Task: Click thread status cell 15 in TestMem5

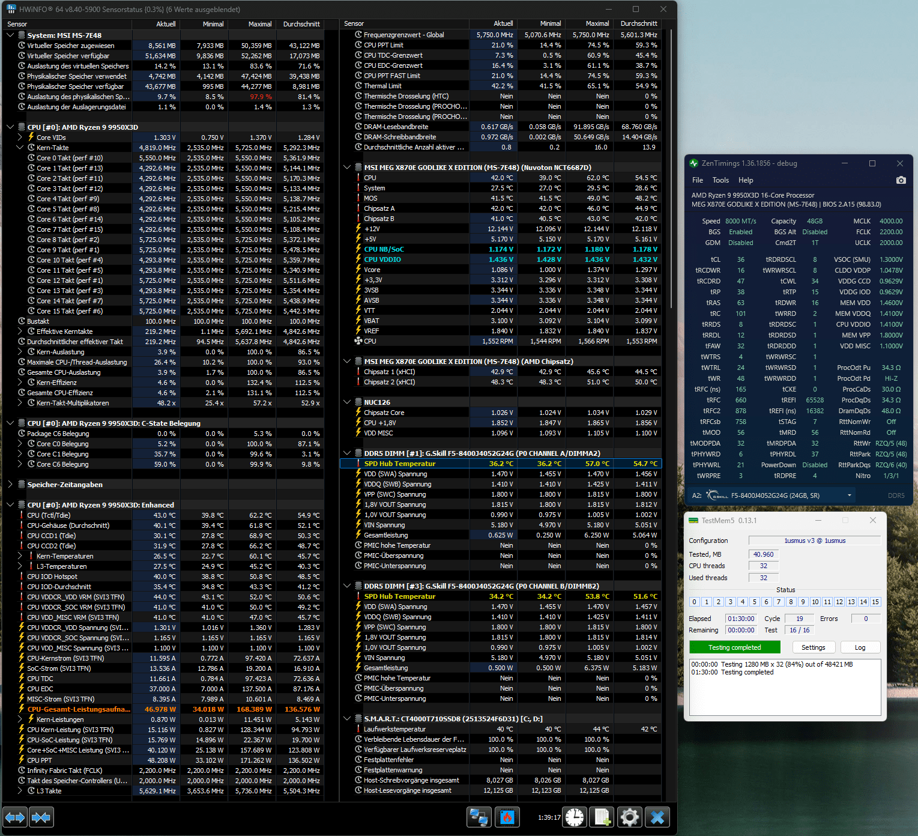Action: click(875, 602)
